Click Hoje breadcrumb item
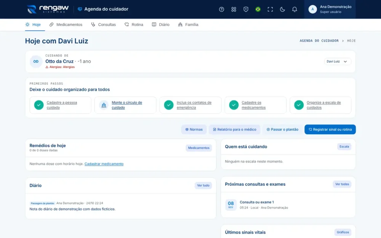The height and width of the screenshot is (238, 381). 351,41
